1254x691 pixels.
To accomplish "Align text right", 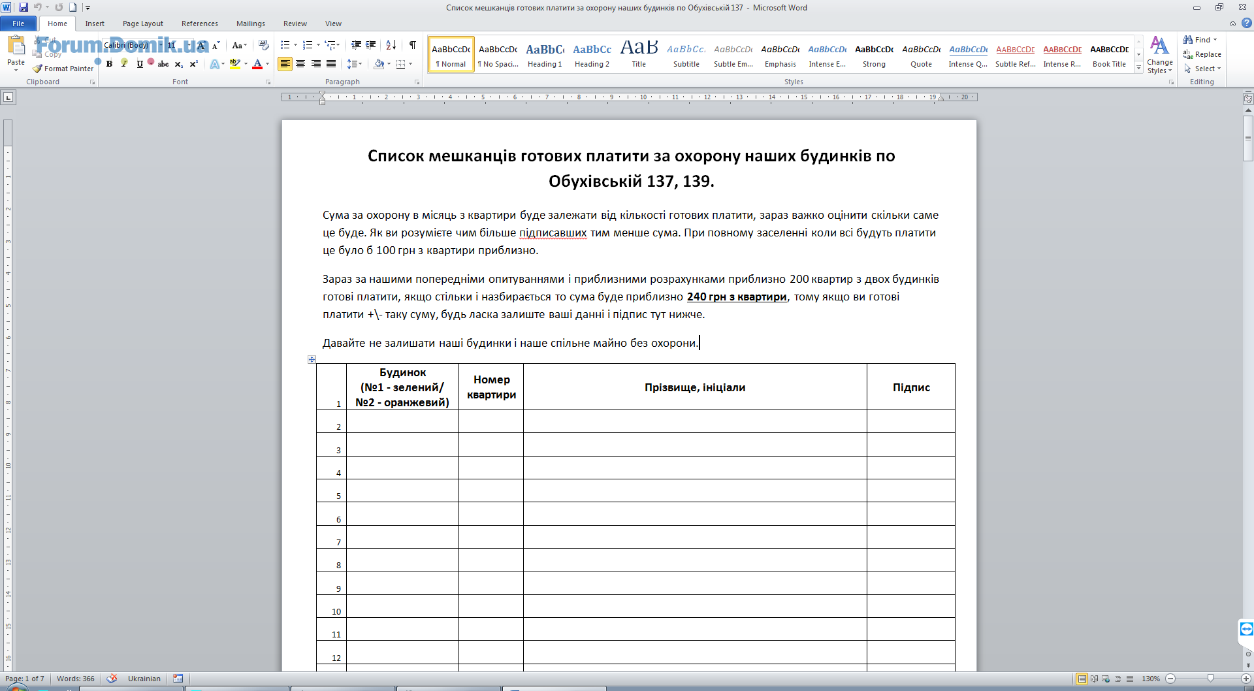I will 316,64.
